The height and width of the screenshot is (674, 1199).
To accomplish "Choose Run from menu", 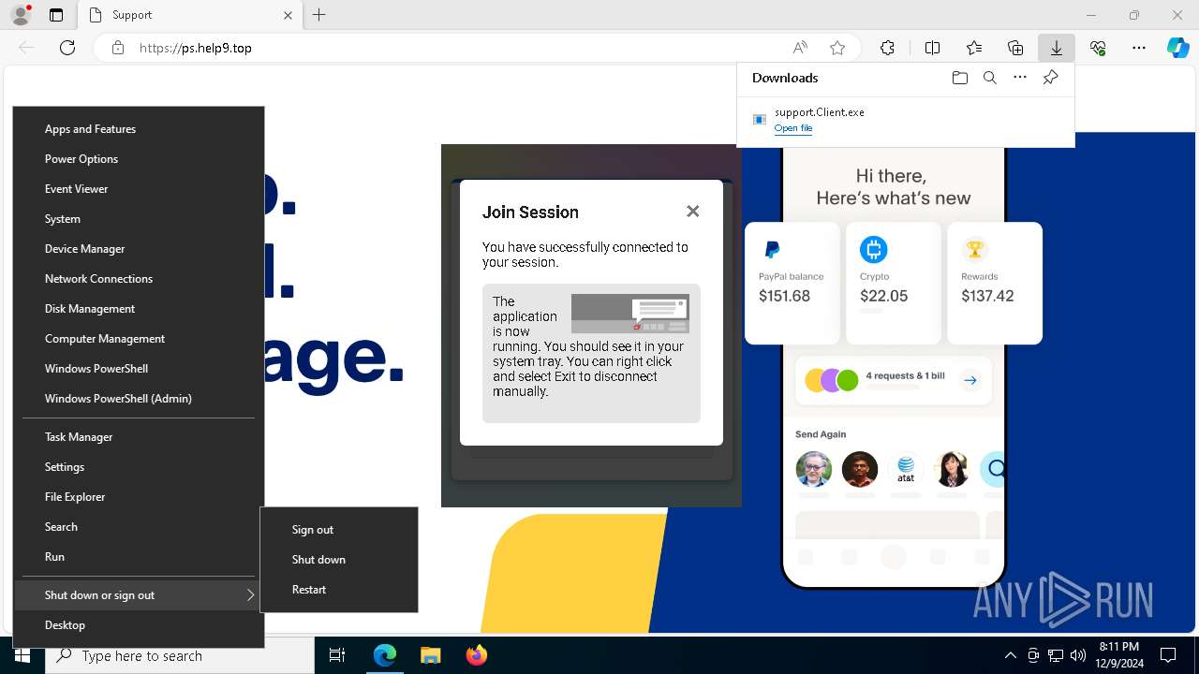I will (x=140, y=557).
